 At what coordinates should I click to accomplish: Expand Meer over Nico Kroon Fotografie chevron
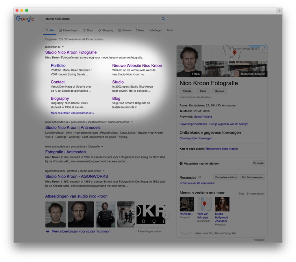pos(186,233)
